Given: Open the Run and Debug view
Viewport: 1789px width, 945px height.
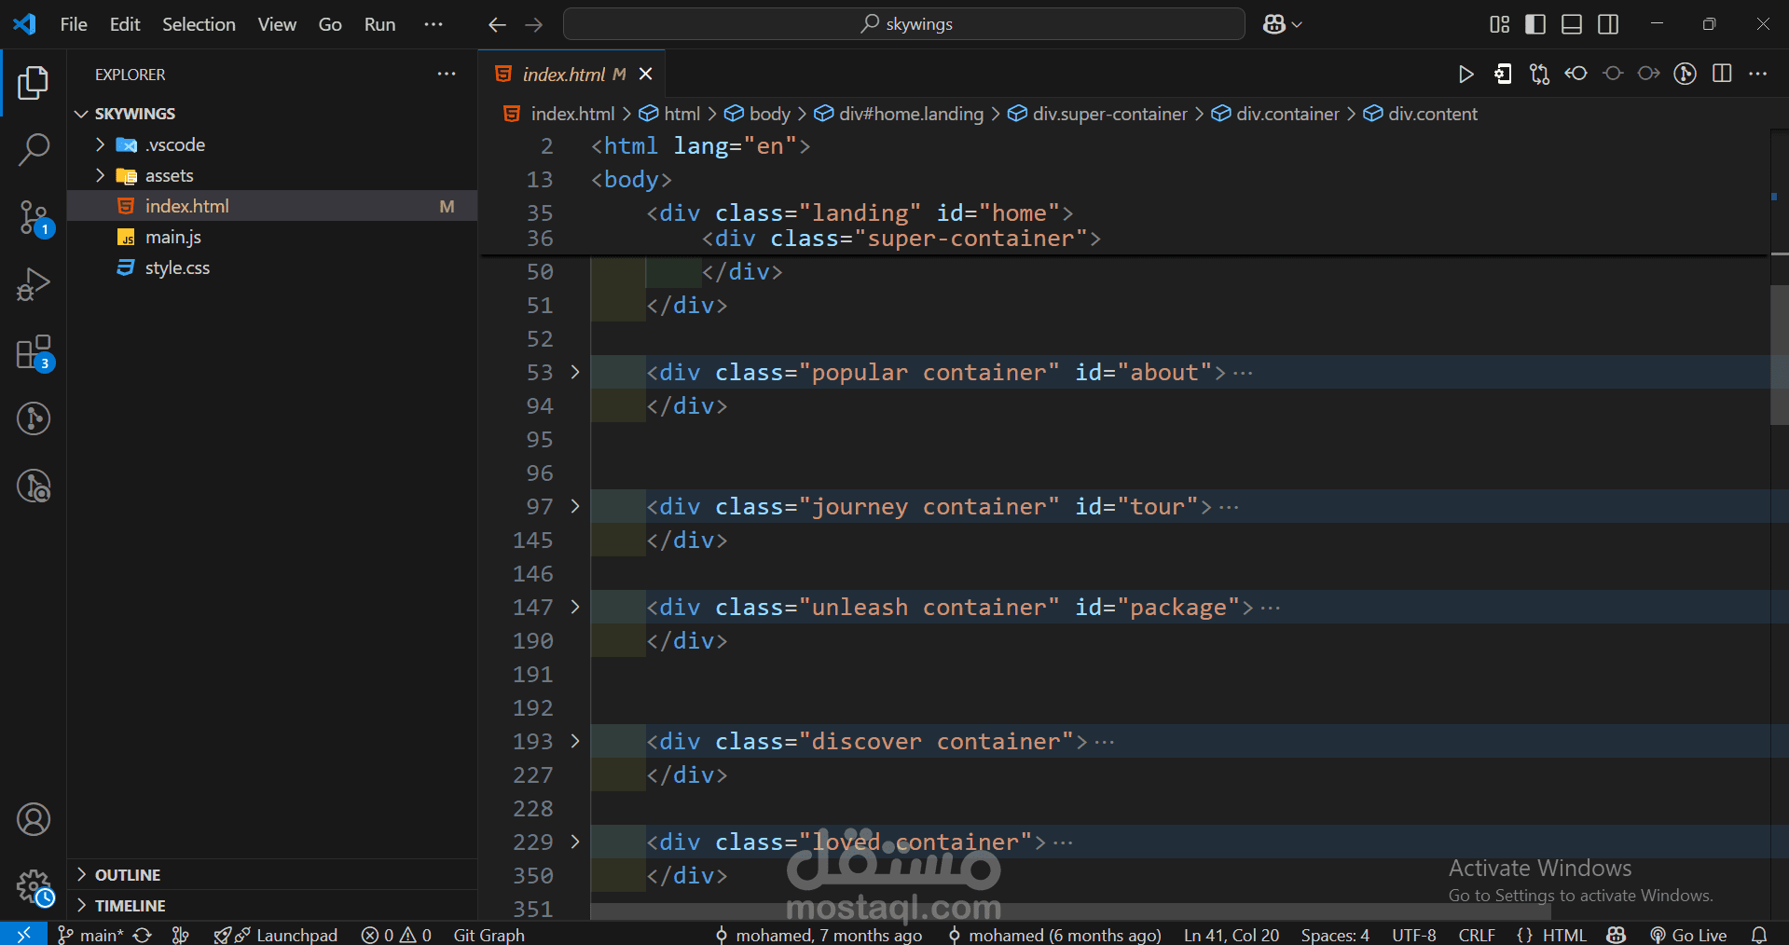Looking at the screenshot, I should 34,284.
